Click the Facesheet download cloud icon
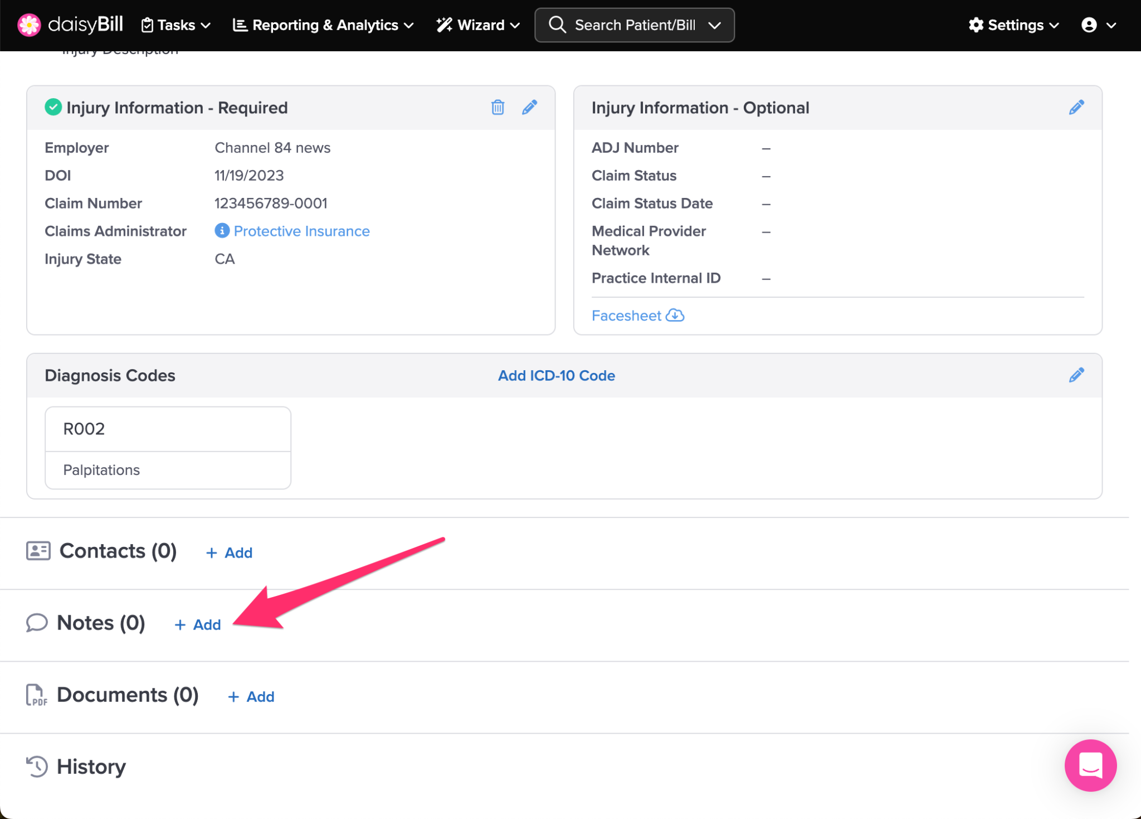 (x=675, y=315)
